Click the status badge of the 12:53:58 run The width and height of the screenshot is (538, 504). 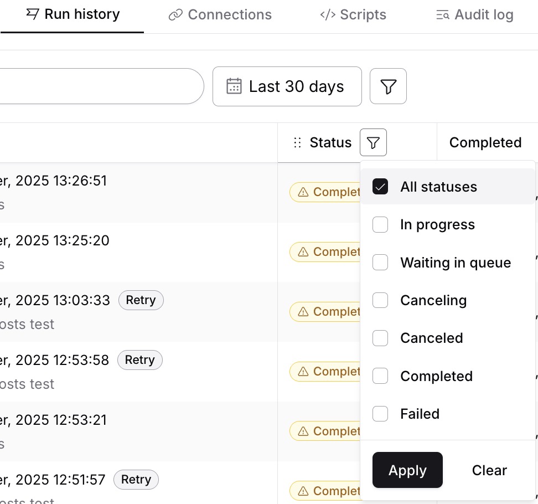coord(325,371)
